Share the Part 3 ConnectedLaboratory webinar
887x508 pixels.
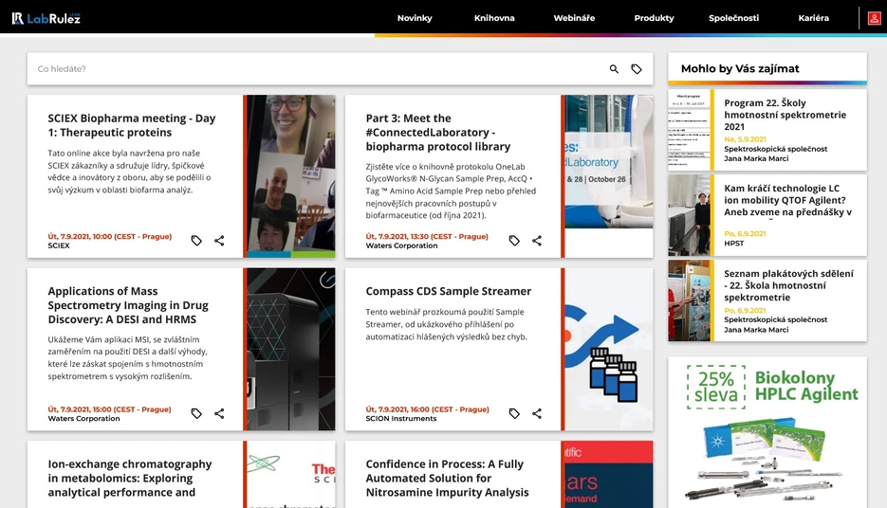[x=537, y=241]
